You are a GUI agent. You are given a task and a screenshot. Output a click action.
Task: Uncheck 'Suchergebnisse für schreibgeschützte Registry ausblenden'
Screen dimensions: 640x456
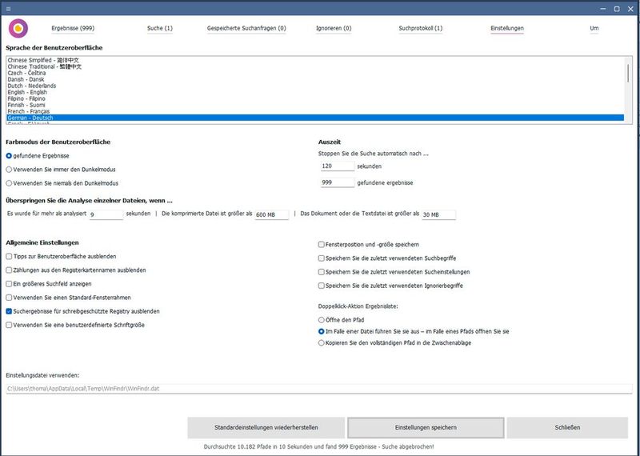point(9,311)
